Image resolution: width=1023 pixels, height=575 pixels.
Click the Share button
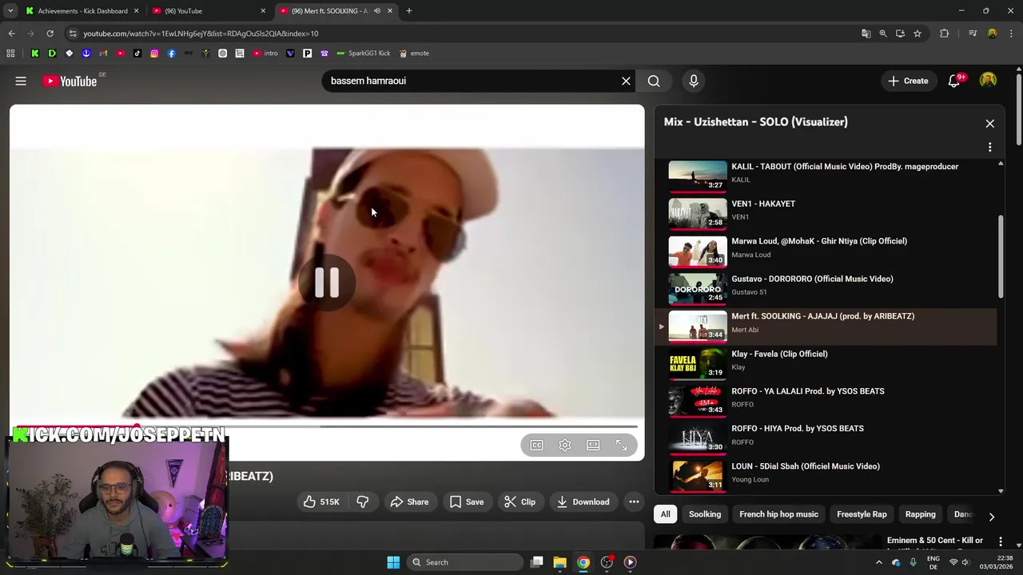tap(409, 502)
